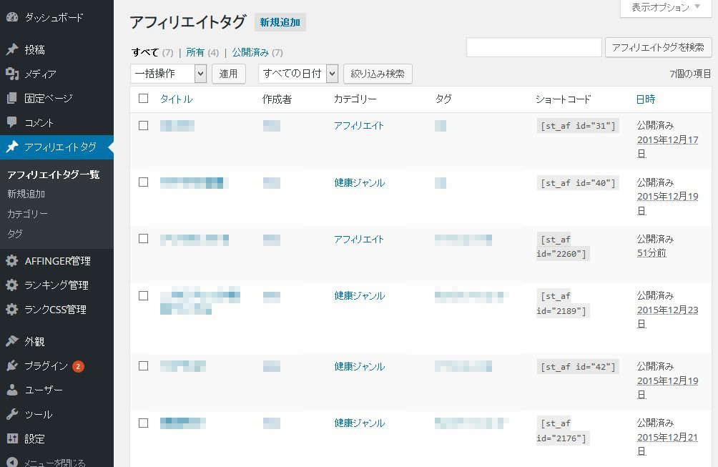Image resolution: width=718 pixels, height=467 pixels.
Task: Open the すべての日付 date filter dropdown
Action: [298, 74]
